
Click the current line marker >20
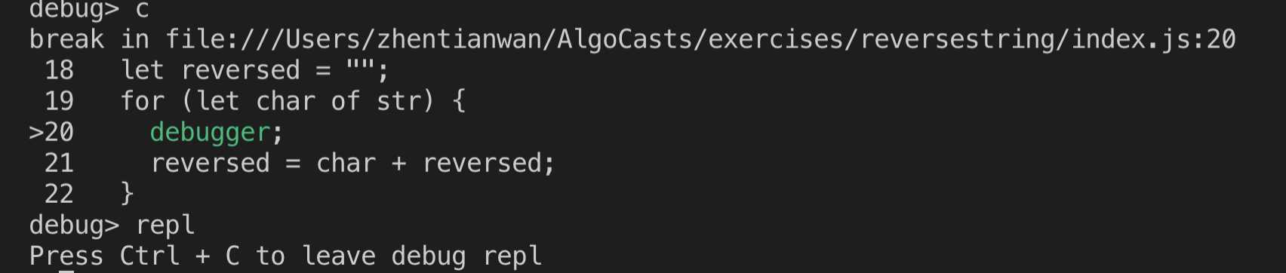click(51, 132)
